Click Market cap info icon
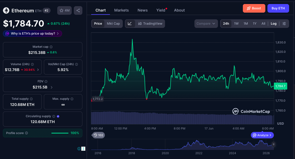Image resolution: width=295 pixels, height=159 pixels. pos(51,47)
